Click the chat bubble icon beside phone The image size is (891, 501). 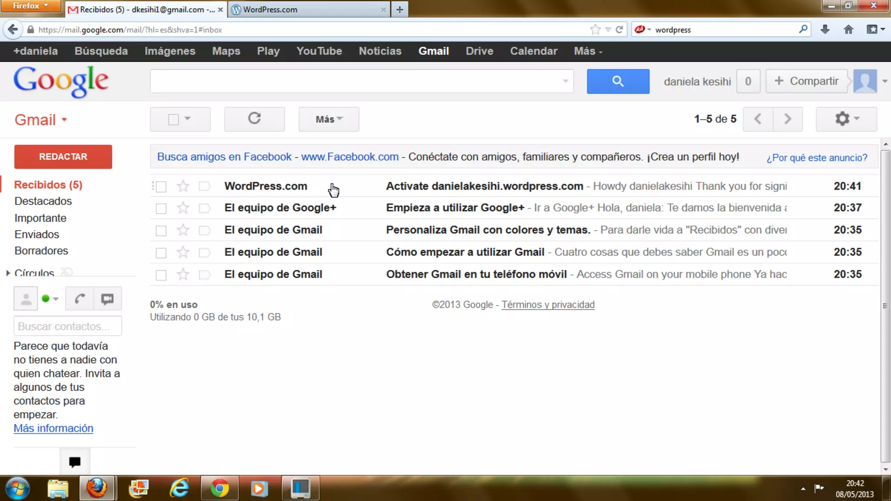coord(107,299)
